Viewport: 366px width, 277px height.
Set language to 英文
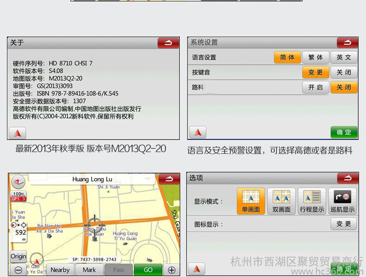coord(344,57)
